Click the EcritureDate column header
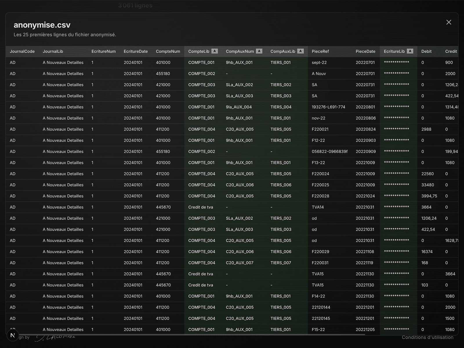 click(x=136, y=51)
